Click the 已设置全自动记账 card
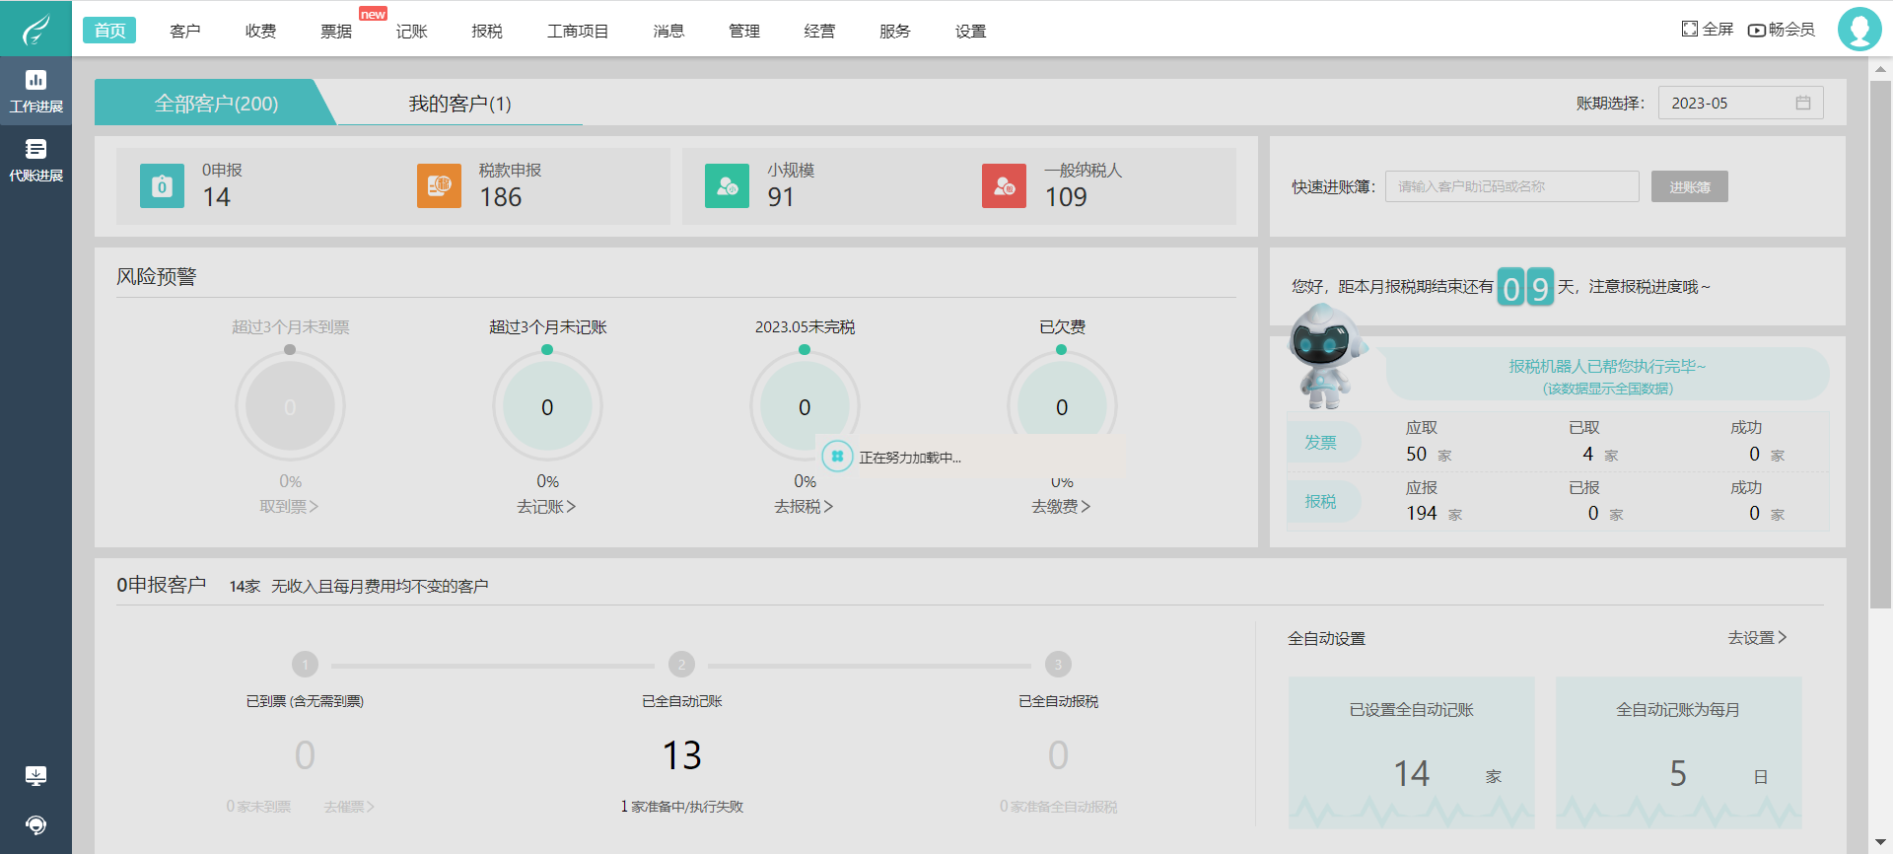Viewport: 1893px width, 854px height. 1411,751
